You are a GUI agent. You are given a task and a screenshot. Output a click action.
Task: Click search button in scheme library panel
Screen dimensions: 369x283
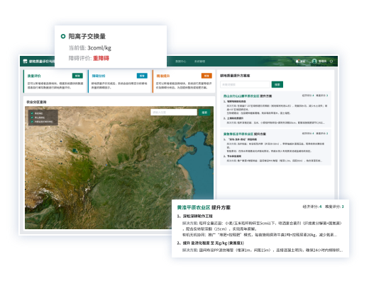coord(277,84)
